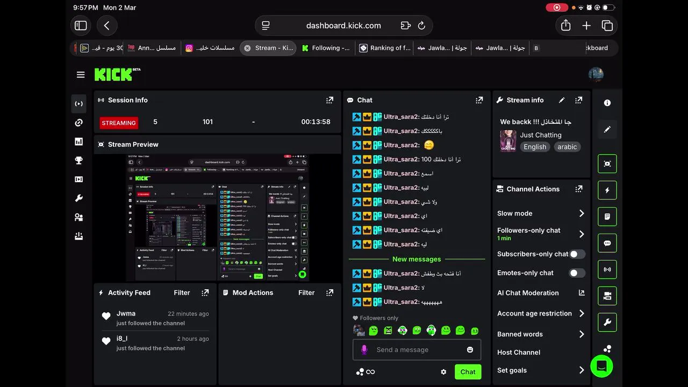The height and width of the screenshot is (387, 688).
Task: Click the Stream Preview video thumbnail
Action: [x=218, y=218]
